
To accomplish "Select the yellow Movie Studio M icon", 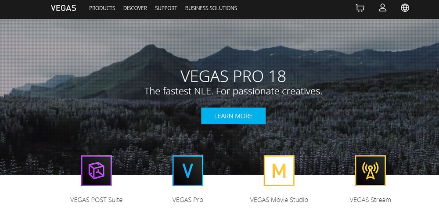I will tap(279, 171).
